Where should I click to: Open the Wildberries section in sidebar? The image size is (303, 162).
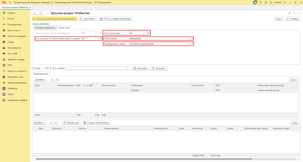point(12,88)
